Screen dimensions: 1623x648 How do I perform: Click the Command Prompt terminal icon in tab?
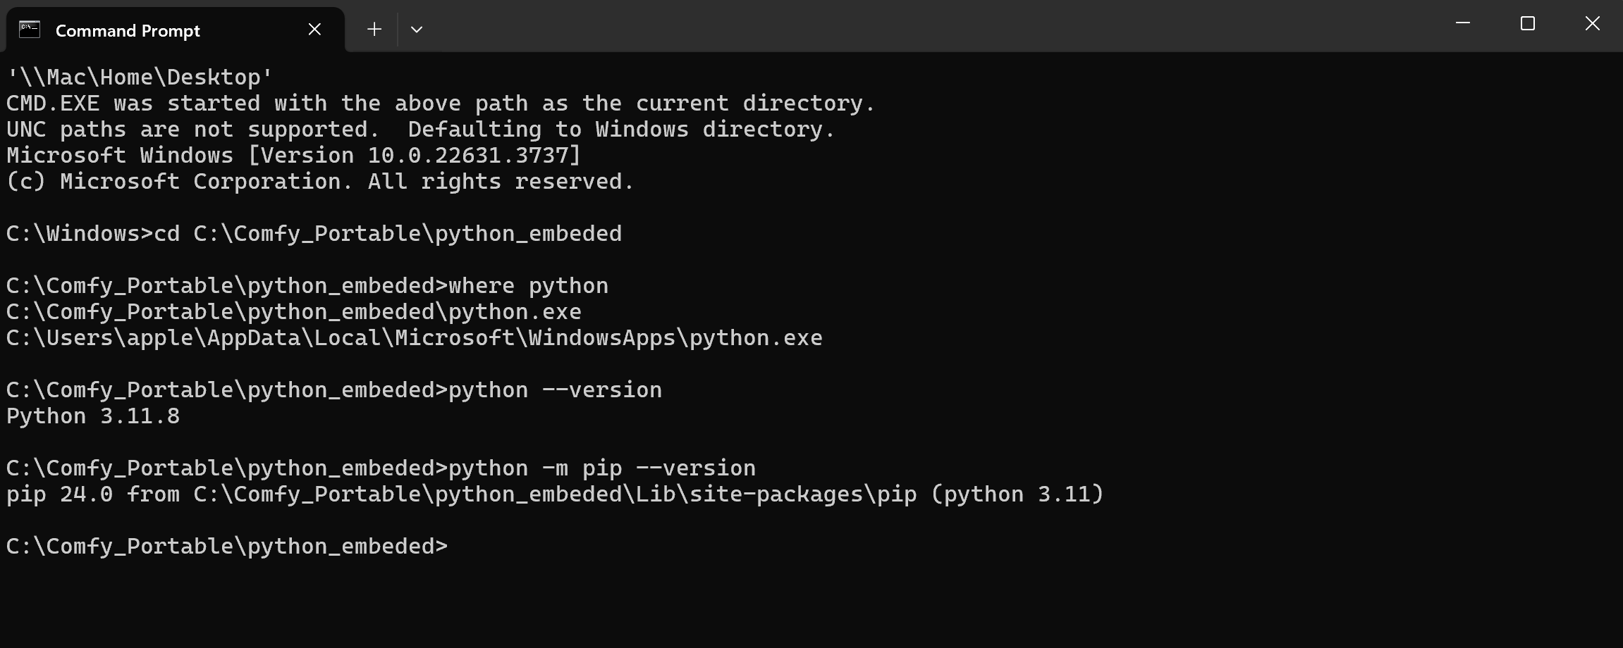tap(30, 30)
